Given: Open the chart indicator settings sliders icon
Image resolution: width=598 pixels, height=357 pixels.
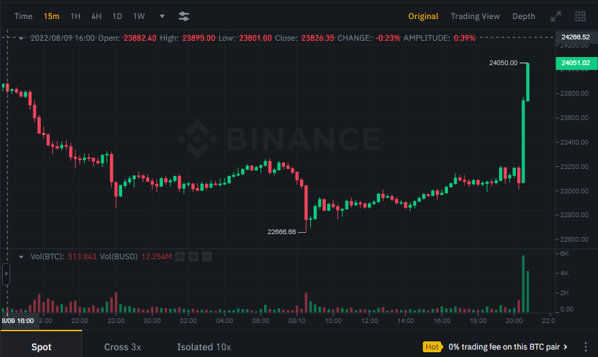Looking at the screenshot, I should point(184,16).
